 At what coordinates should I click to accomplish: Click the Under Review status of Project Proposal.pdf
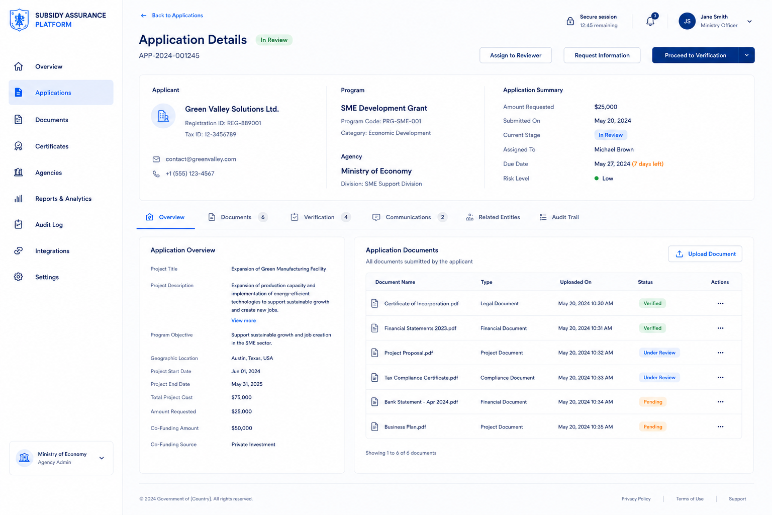[659, 353]
